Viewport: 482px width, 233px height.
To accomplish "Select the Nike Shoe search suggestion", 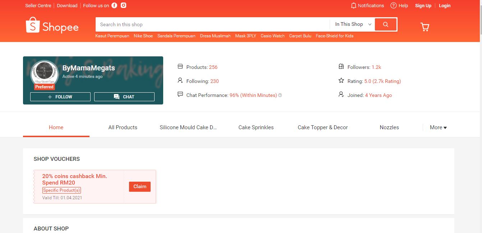I will click(x=143, y=36).
